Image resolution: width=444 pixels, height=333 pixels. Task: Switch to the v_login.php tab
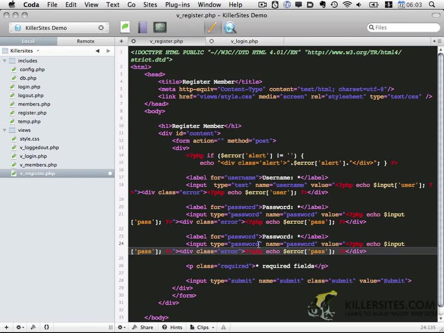[244, 41]
